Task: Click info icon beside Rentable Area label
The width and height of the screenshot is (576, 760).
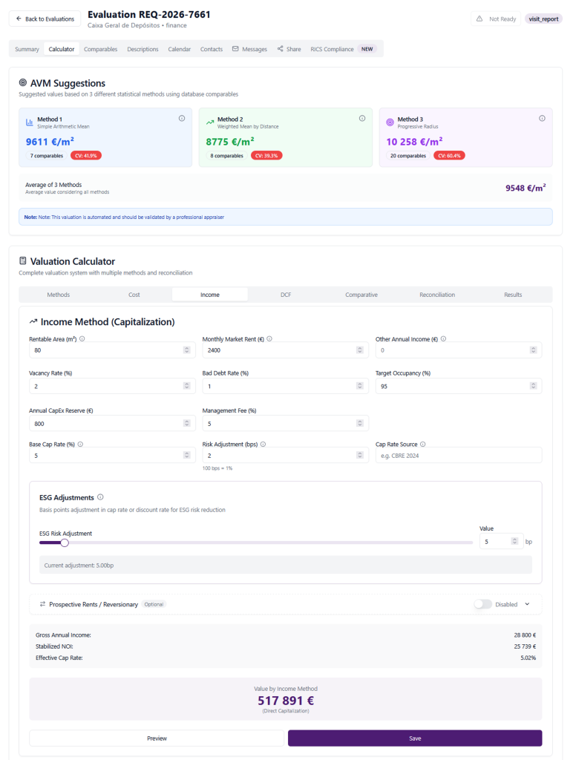Action: coord(82,338)
